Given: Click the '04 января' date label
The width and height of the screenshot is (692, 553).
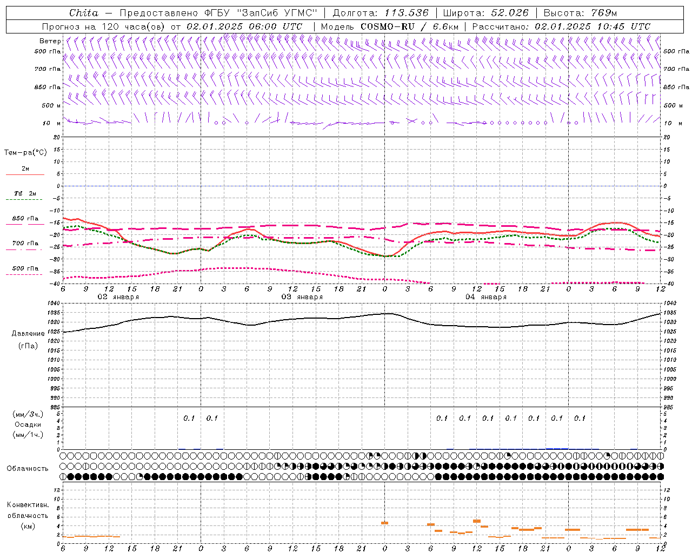Looking at the screenshot, I should click(485, 297).
